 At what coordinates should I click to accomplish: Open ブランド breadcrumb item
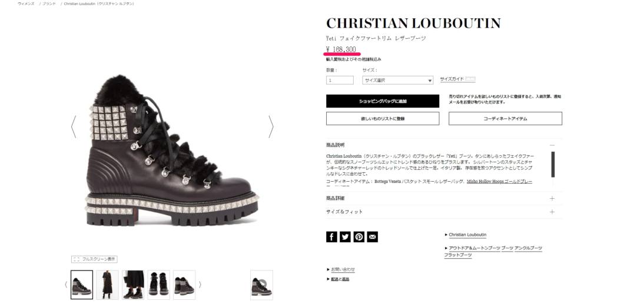(49, 4)
